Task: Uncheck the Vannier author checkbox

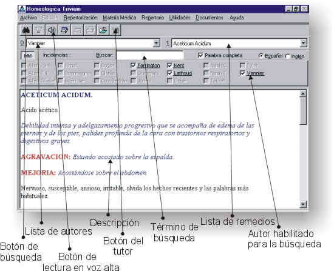Action: click(x=242, y=73)
